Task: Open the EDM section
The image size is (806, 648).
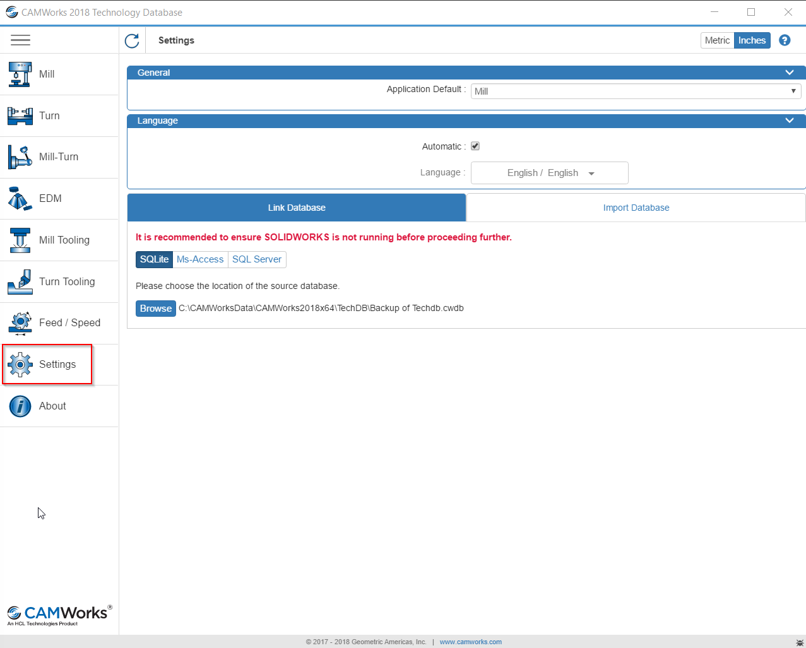Action: click(59, 198)
